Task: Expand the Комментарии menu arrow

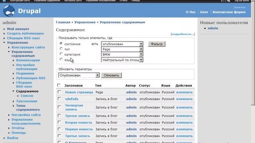Action: pos(13,60)
